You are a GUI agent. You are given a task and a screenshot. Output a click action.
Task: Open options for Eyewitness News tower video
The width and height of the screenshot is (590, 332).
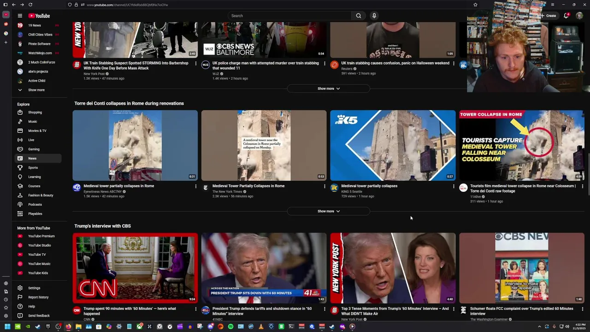tap(195, 186)
